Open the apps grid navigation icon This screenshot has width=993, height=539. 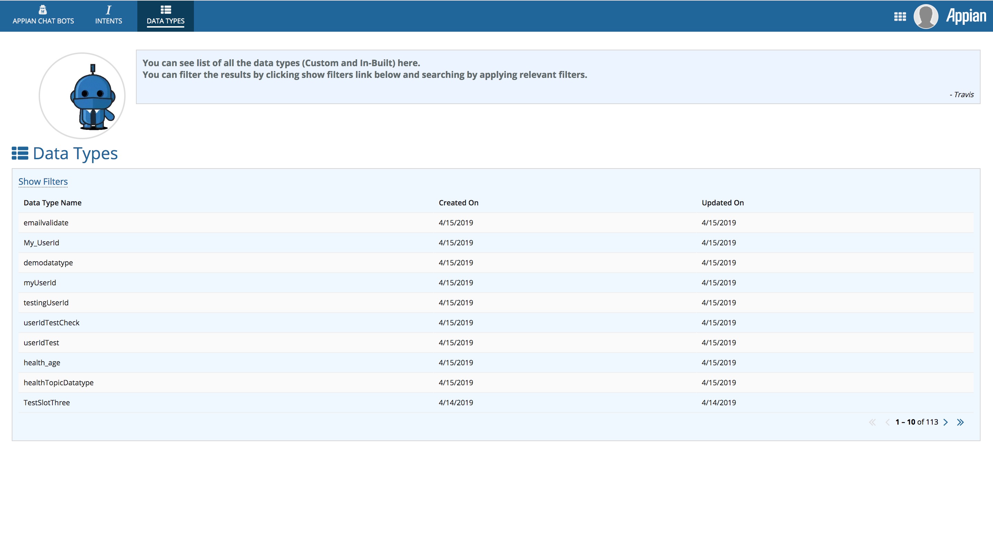tap(900, 17)
